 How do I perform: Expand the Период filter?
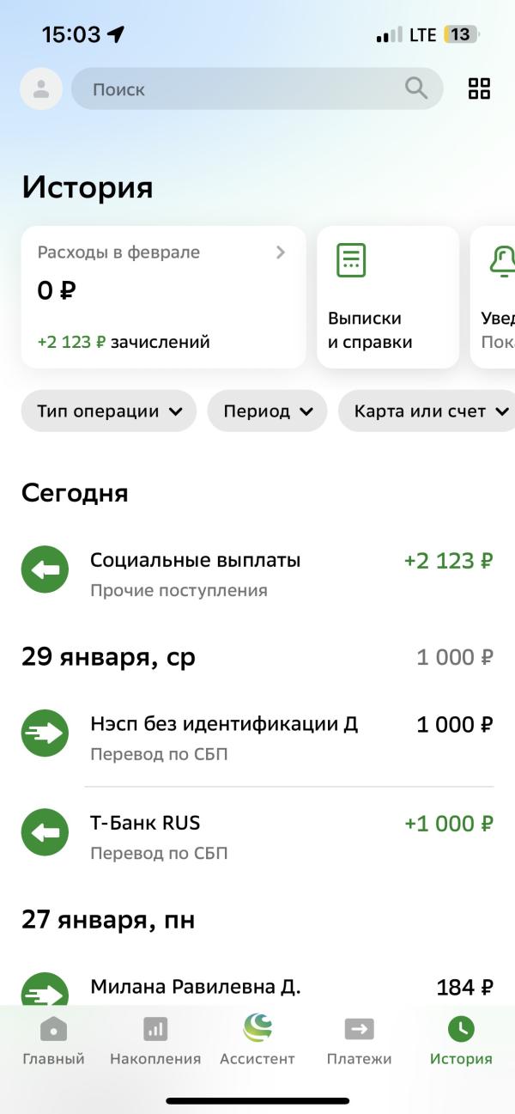267,411
